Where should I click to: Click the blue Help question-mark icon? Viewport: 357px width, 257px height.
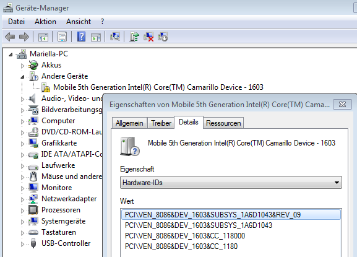click(81, 37)
